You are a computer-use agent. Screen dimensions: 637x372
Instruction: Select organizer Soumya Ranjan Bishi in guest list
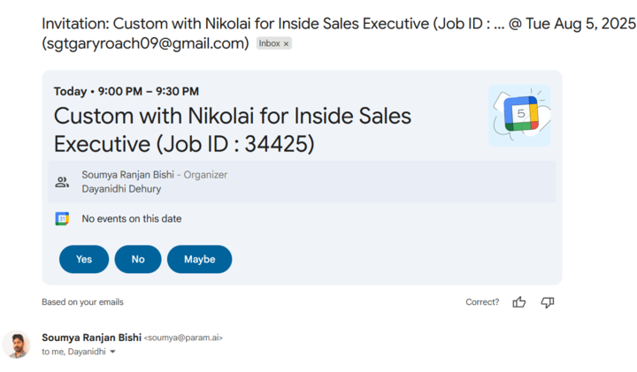point(127,175)
